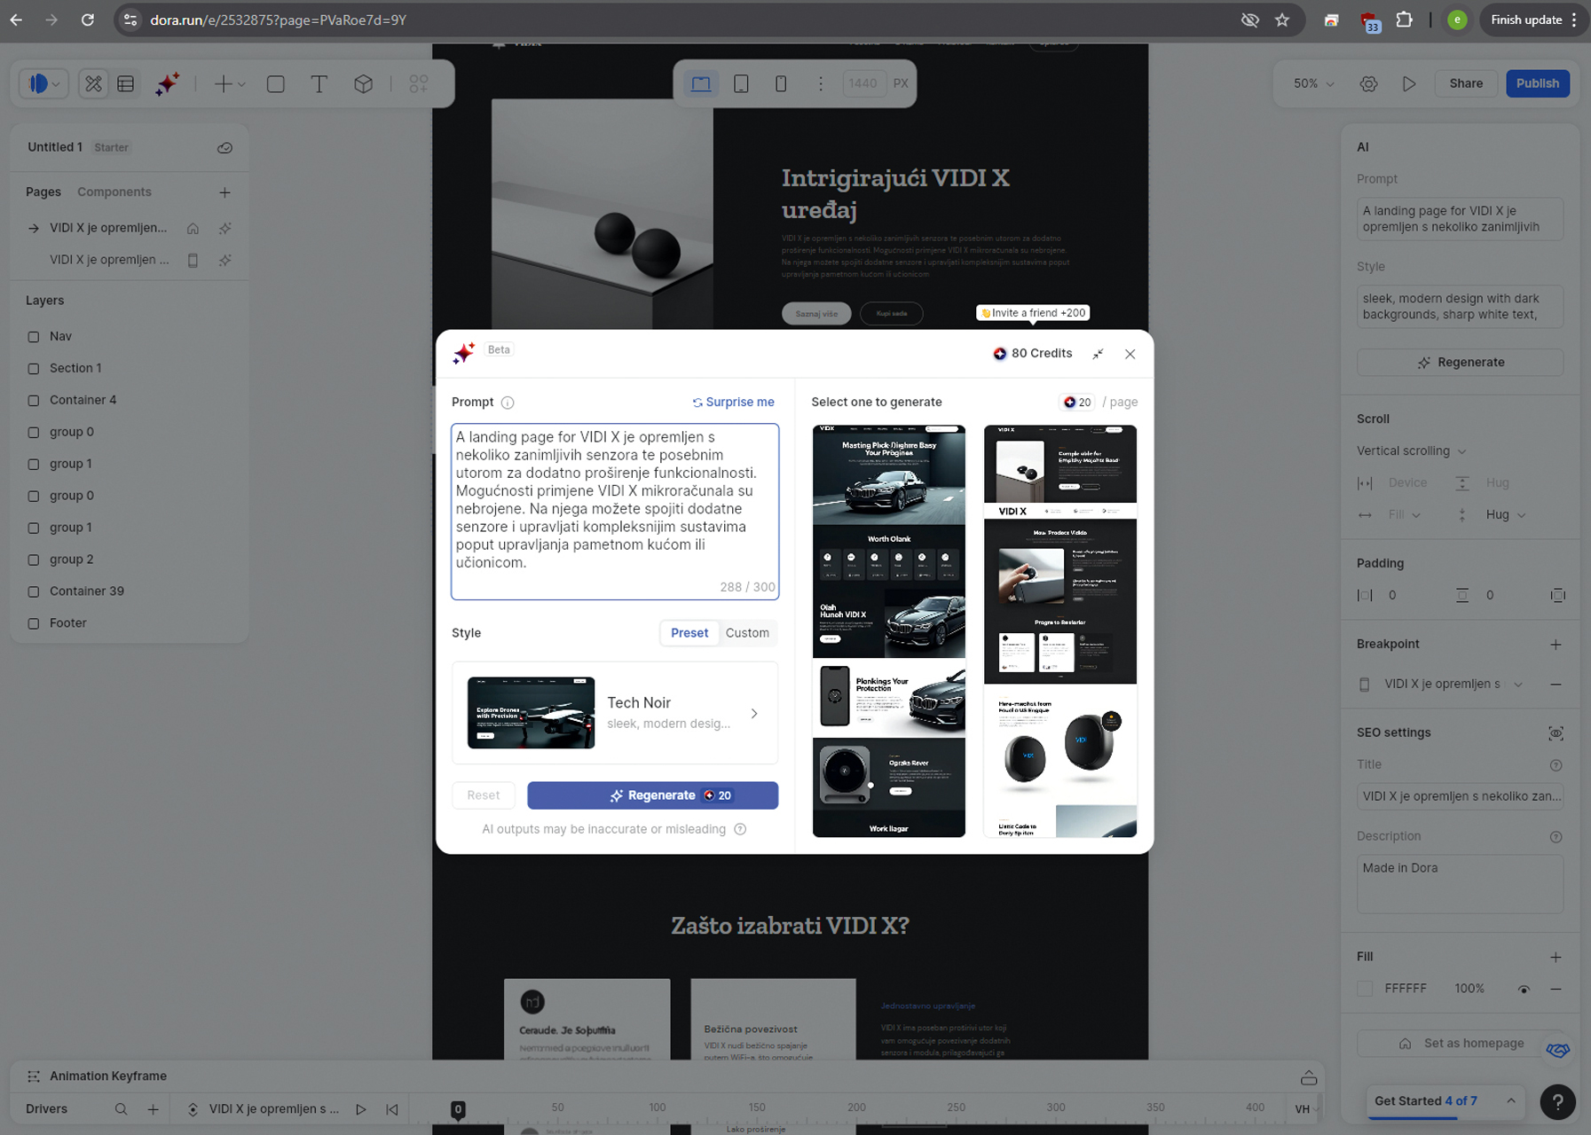
Task: Add a new page with plus icon
Action: coord(224,192)
